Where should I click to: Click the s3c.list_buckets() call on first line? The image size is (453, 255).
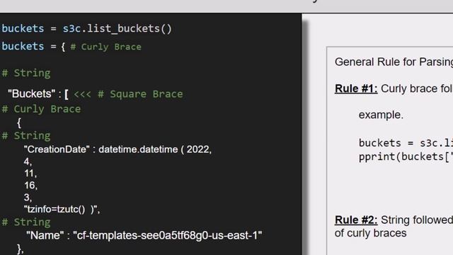click(117, 28)
